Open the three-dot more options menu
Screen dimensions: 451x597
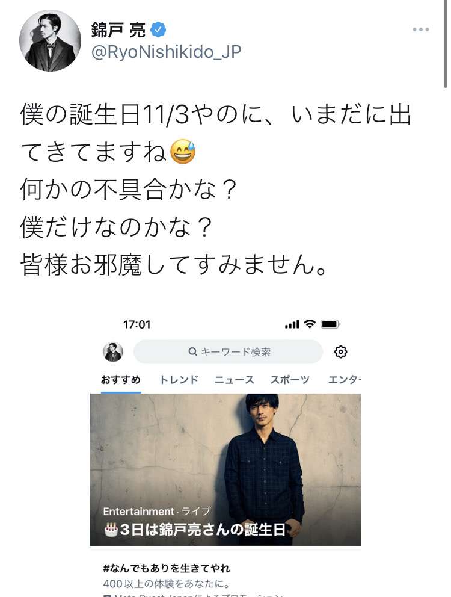click(x=420, y=29)
